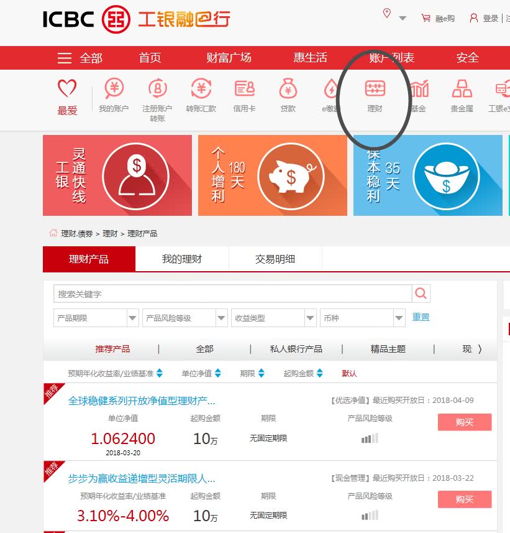Toggle 起购金额 sort arrows
510x533 pixels.
click(x=319, y=373)
